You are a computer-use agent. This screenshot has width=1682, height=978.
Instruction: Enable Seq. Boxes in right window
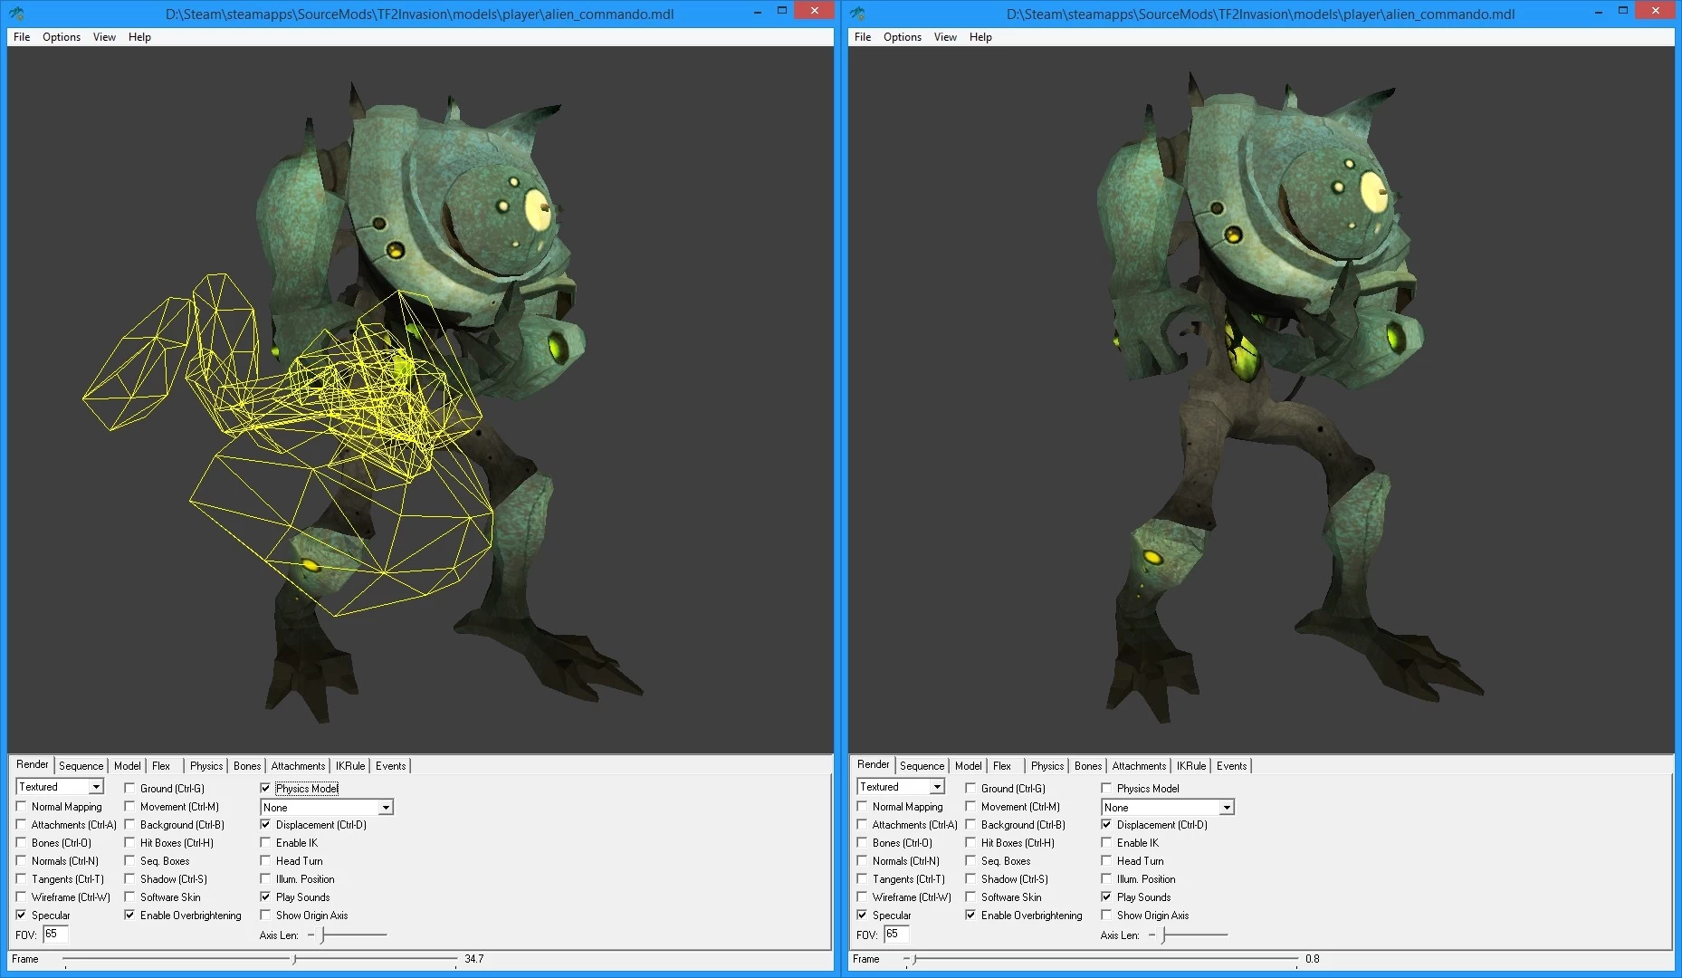click(x=970, y=861)
